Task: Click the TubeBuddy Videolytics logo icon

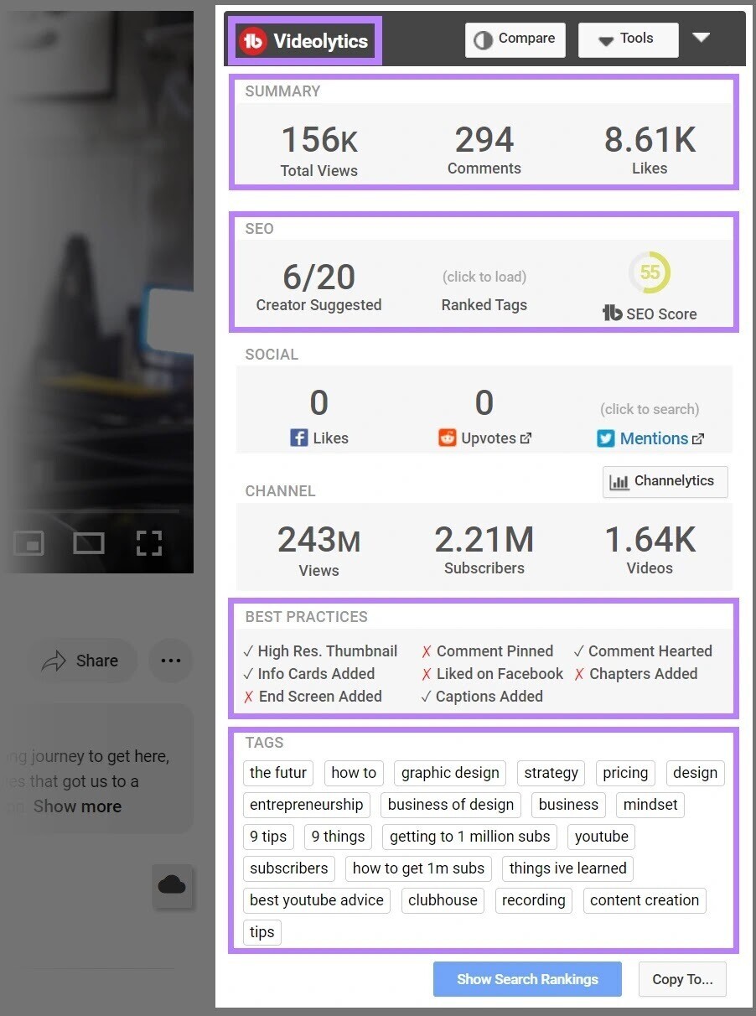Action: tap(252, 41)
